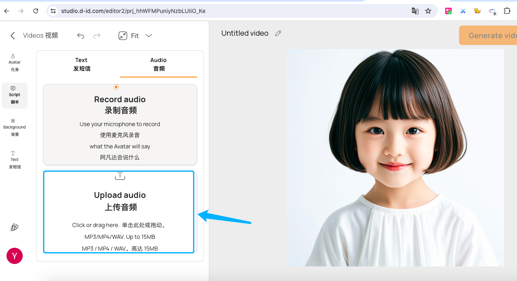517x281 pixels.
Task: Click the 'Click or drag here' text
Action: [x=96, y=225]
